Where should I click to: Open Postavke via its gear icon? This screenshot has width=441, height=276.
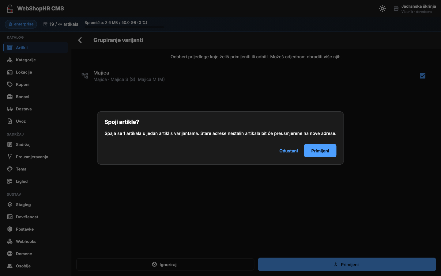[x=10, y=229]
